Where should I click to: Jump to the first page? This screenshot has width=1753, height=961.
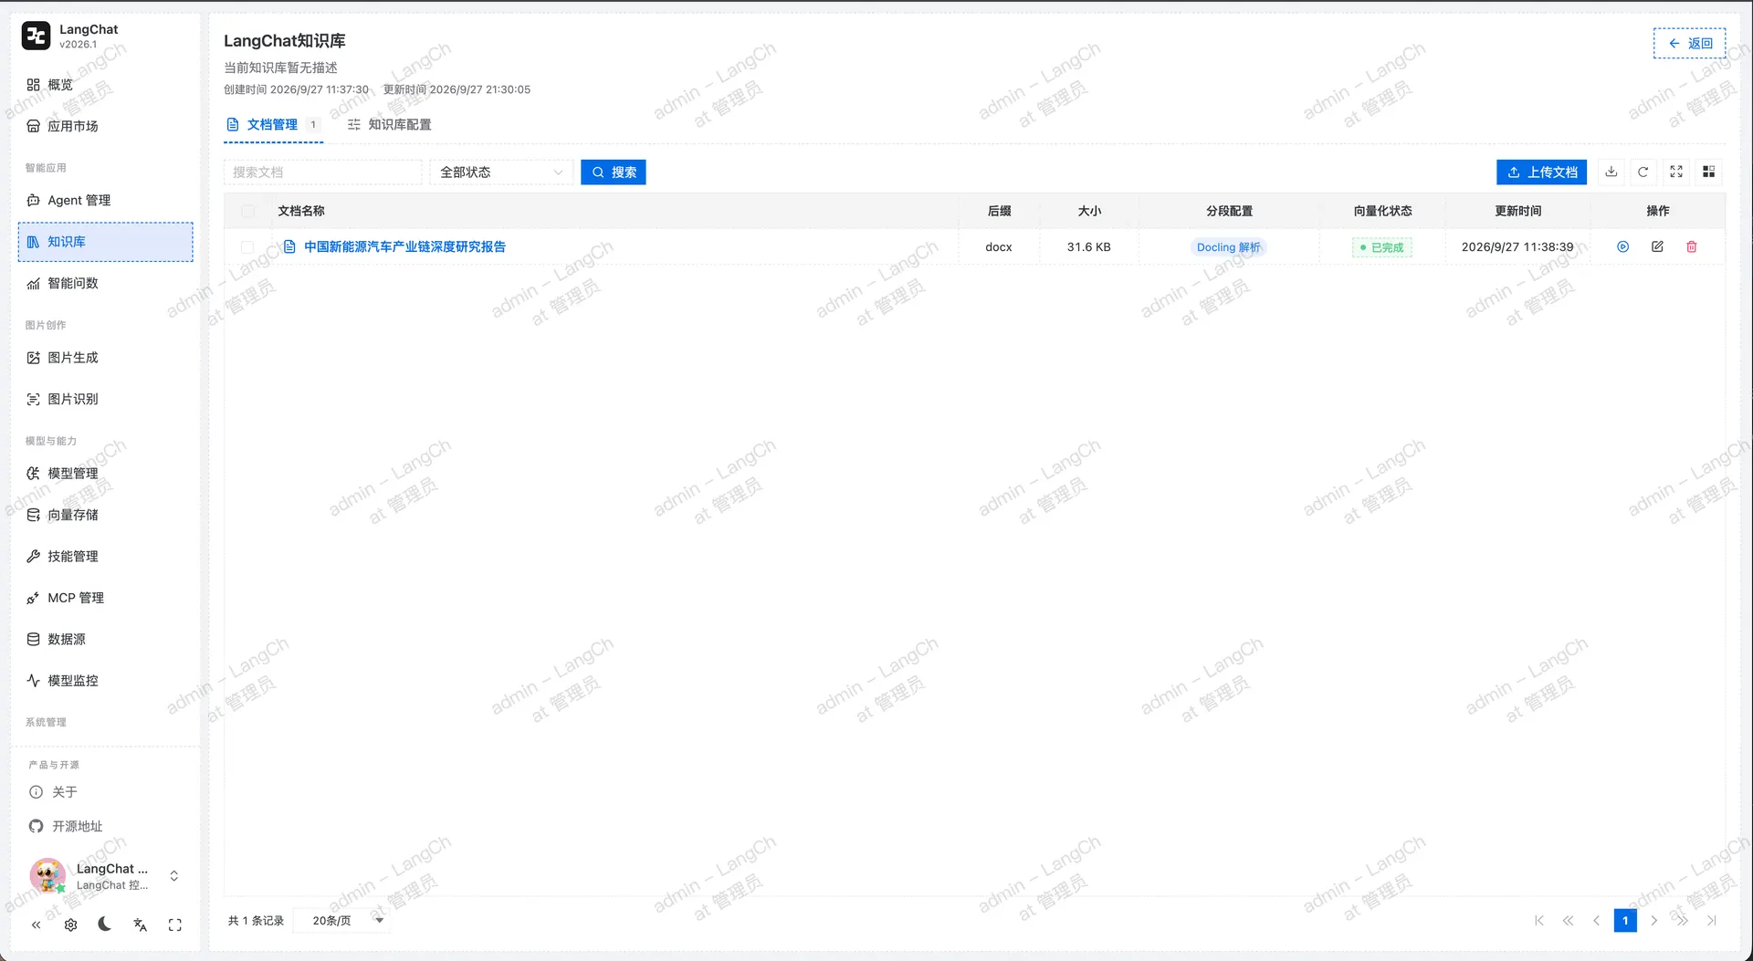[x=1539, y=921]
